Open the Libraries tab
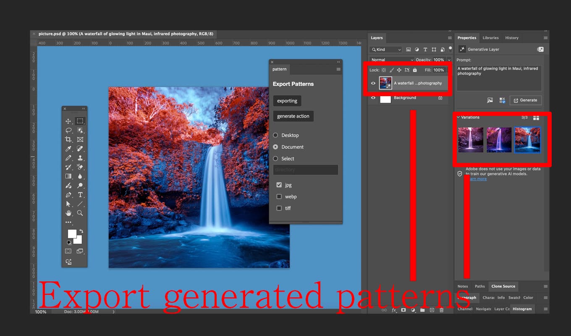Screen dimensions: 571x336 click(x=490, y=38)
